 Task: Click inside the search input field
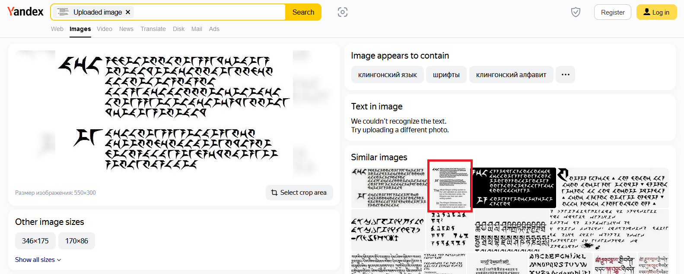[x=210, y=12]
